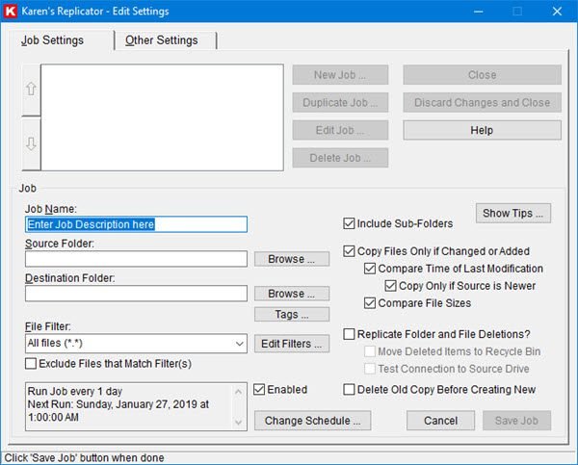Open Help
This screenshot has height=465, width=578.
pos(482,130)
